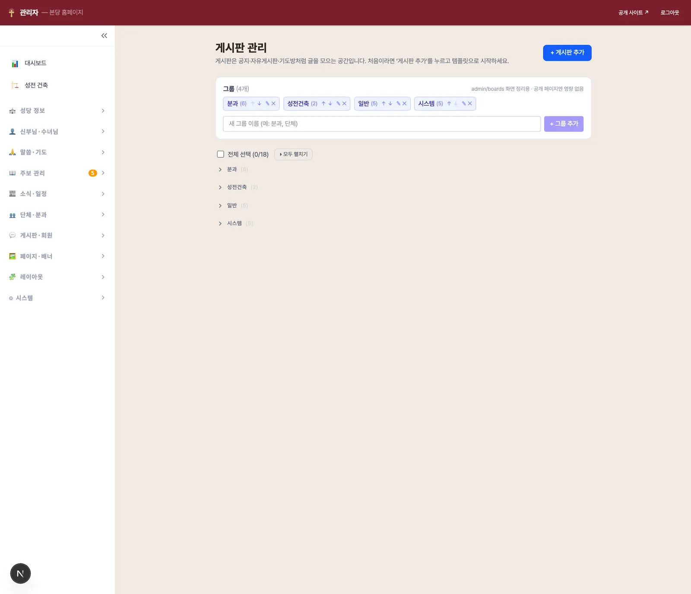Click the + 그룹 추가 button
Viewport: 691px width, 594px height.
tap(564, 124)
